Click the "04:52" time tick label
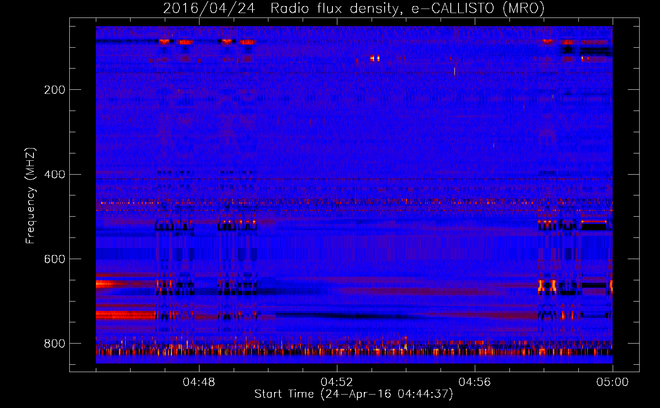The width and height of the screenshot is (660, 408). point(337,382)
